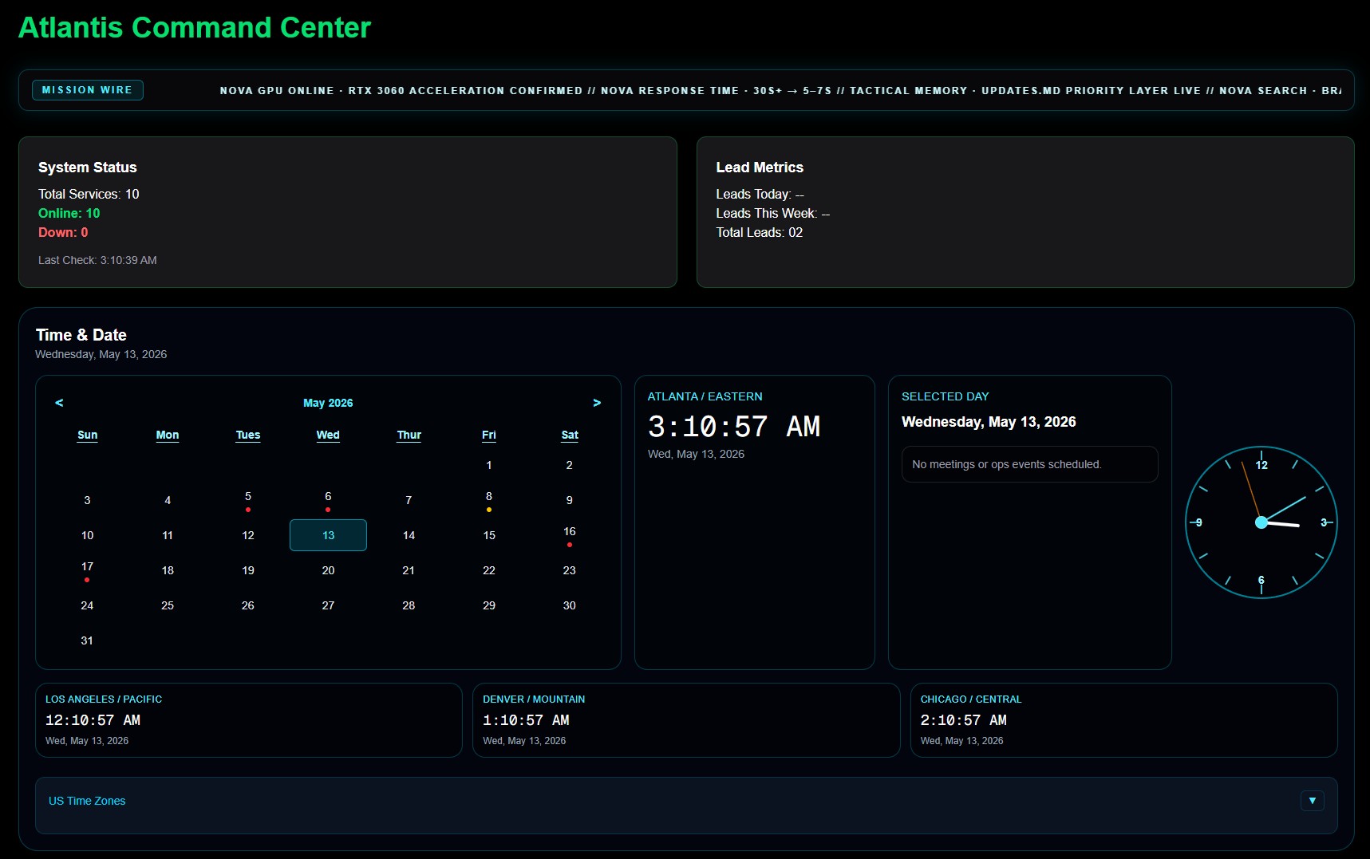Select May 31 on the calendar
Viewport: 1370px width, 859px height.
pyautogui.click(x=87, y=640)
